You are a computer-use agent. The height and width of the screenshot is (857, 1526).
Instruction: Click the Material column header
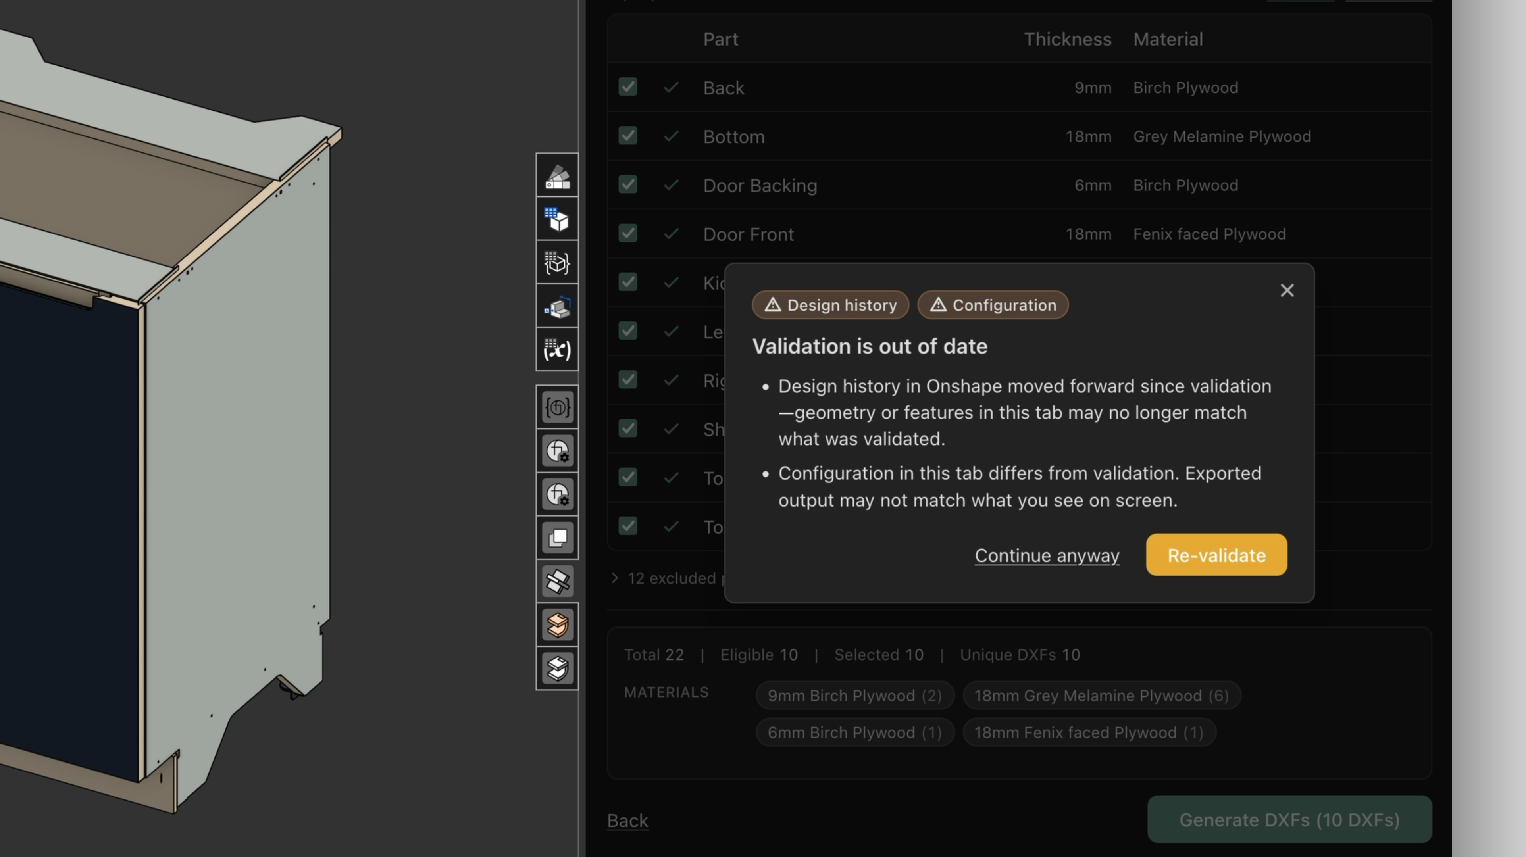(1168, 39)
